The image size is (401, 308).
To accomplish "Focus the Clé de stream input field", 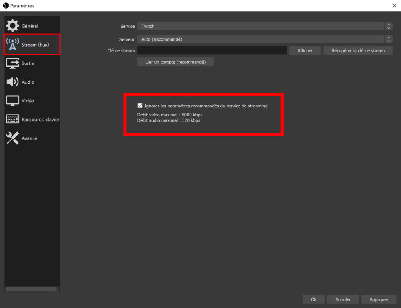I will (x=212, y=50).
